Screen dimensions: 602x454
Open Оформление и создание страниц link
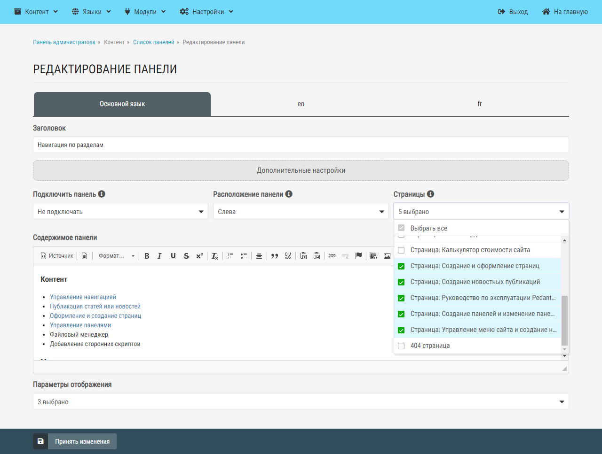pyautogui.click(x=95, y=315)
